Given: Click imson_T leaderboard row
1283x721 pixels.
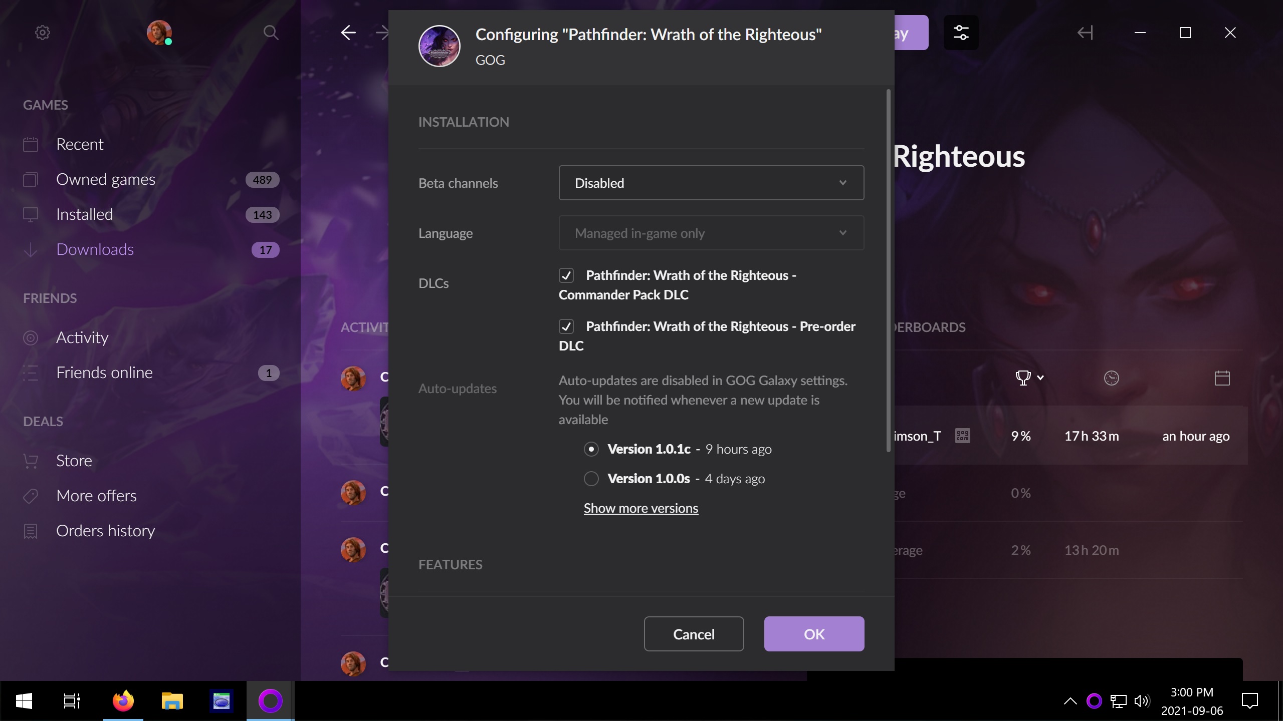Looking at the screenshot, I should [1070, 436].
